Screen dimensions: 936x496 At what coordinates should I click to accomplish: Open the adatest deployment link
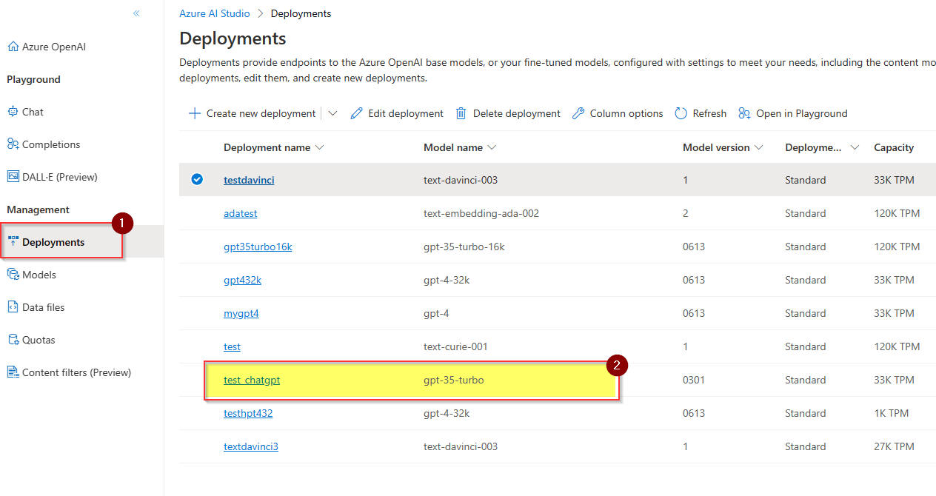(241, 213)
